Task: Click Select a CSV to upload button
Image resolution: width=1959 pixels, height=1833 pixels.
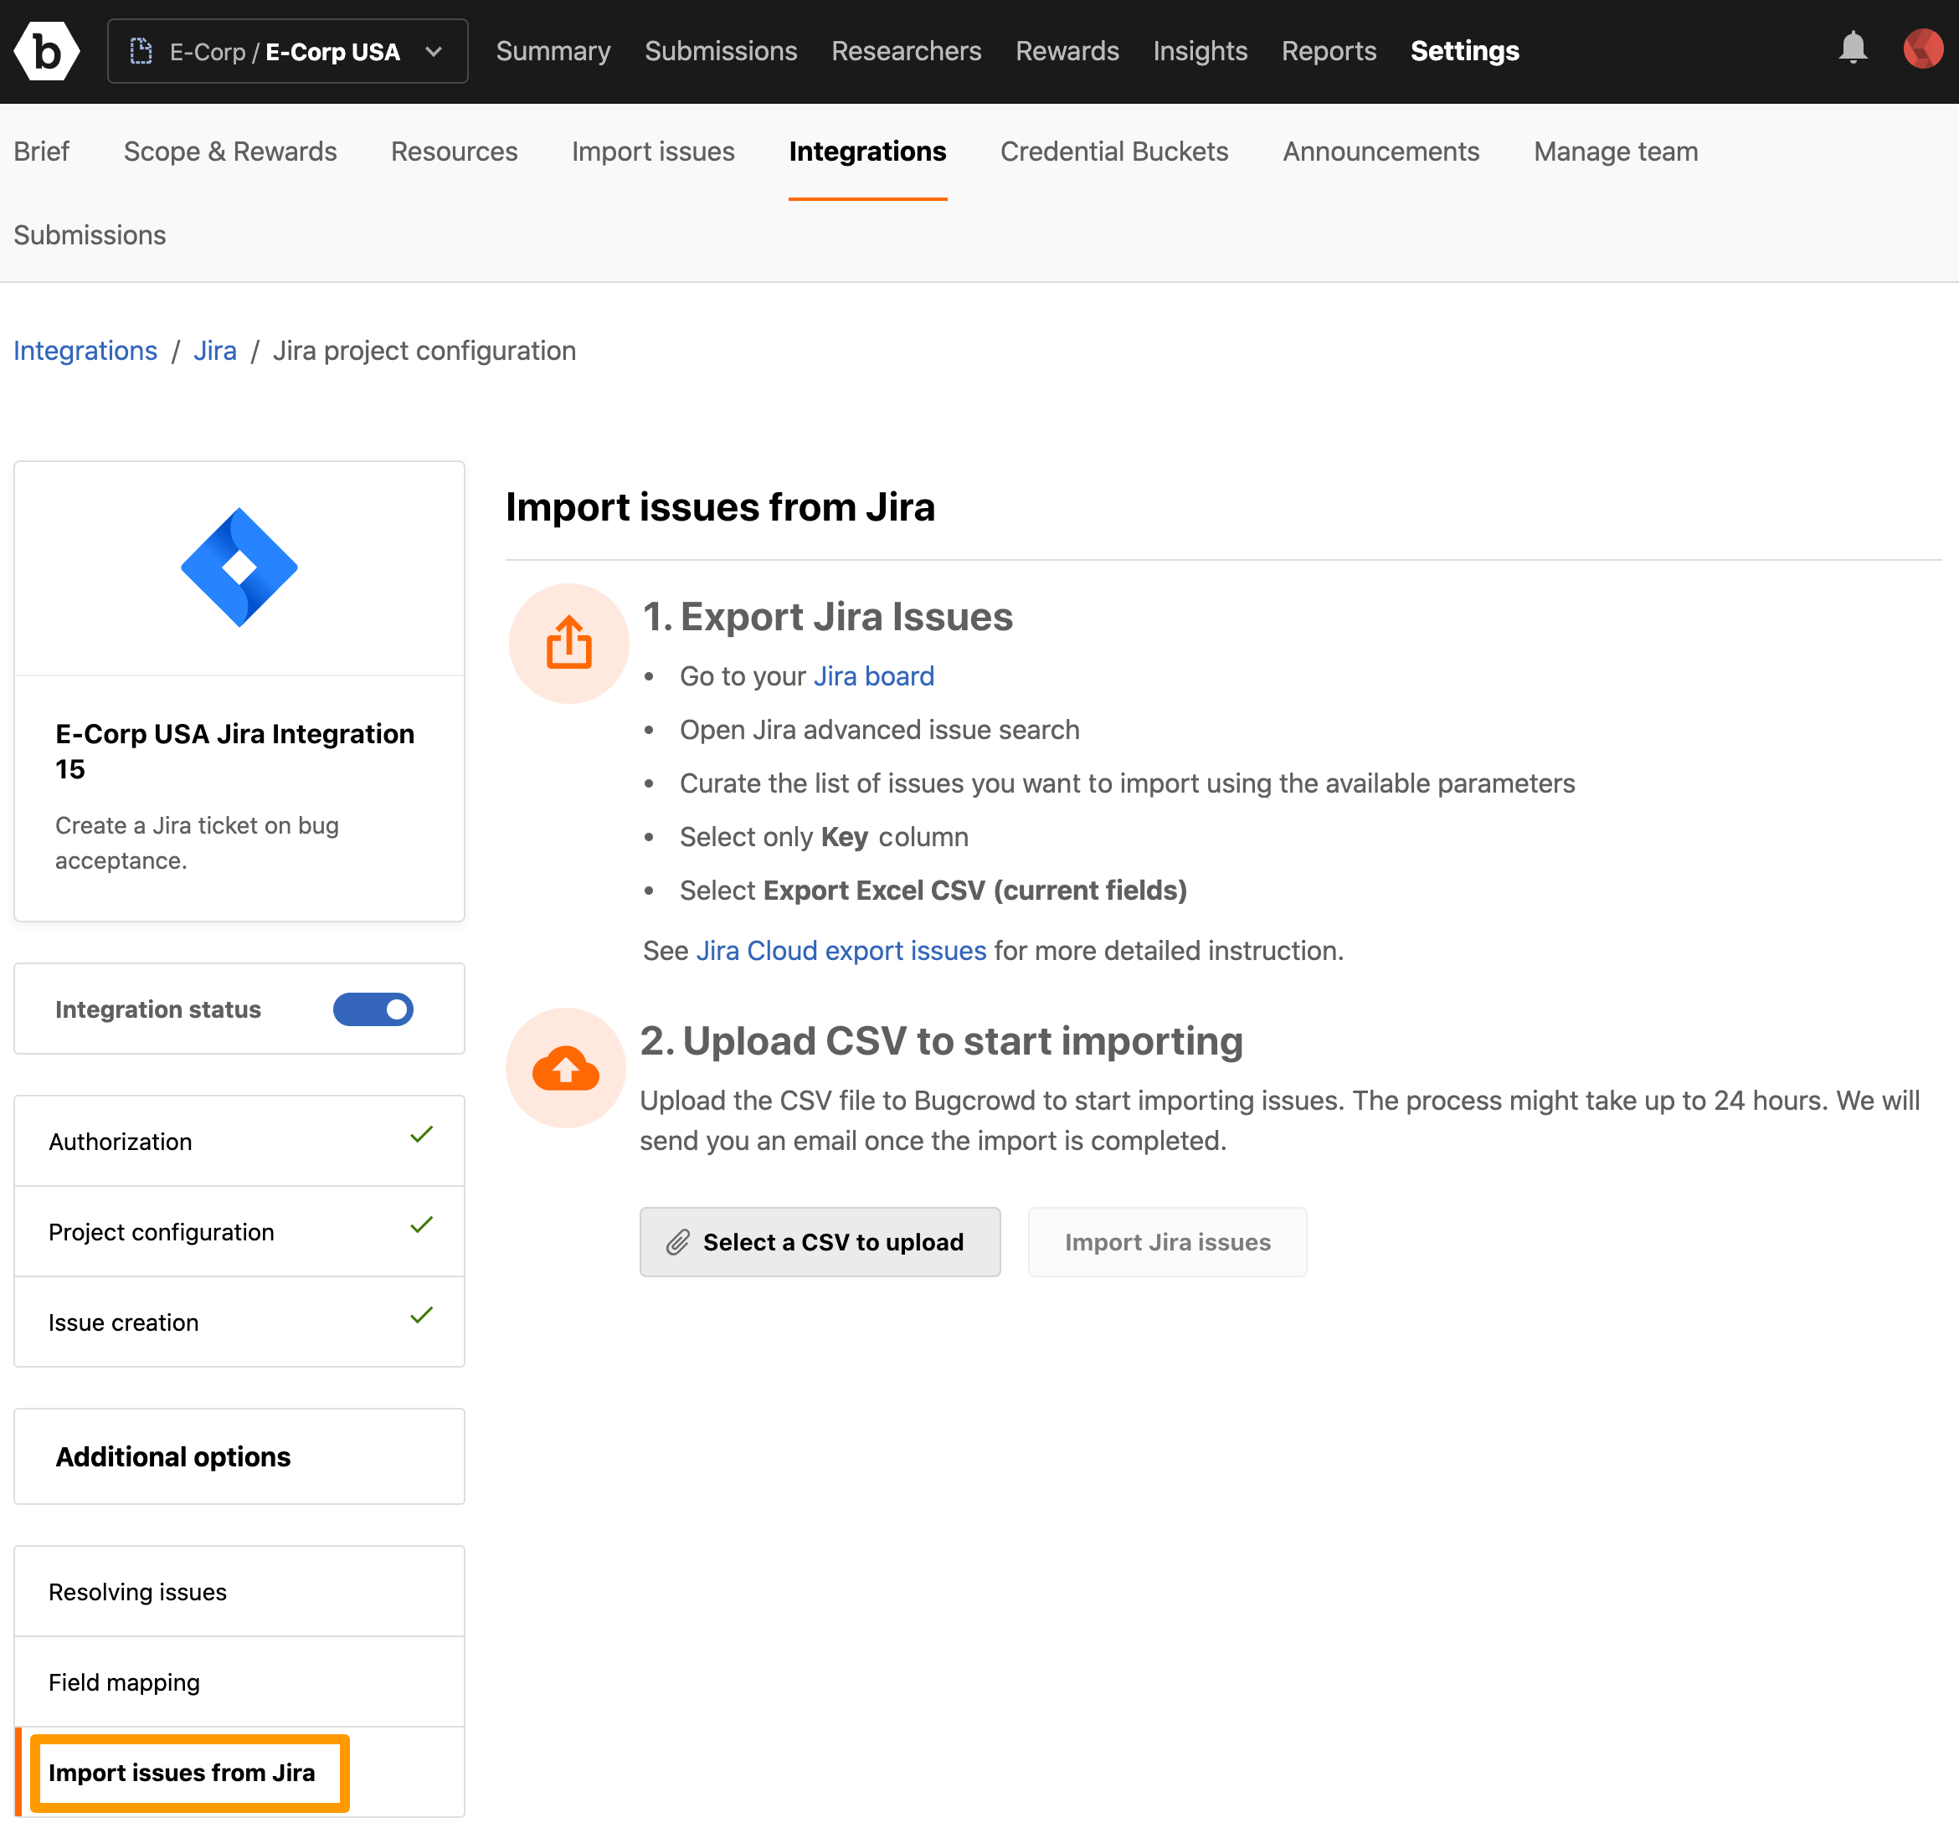Action: point(819,1240)
